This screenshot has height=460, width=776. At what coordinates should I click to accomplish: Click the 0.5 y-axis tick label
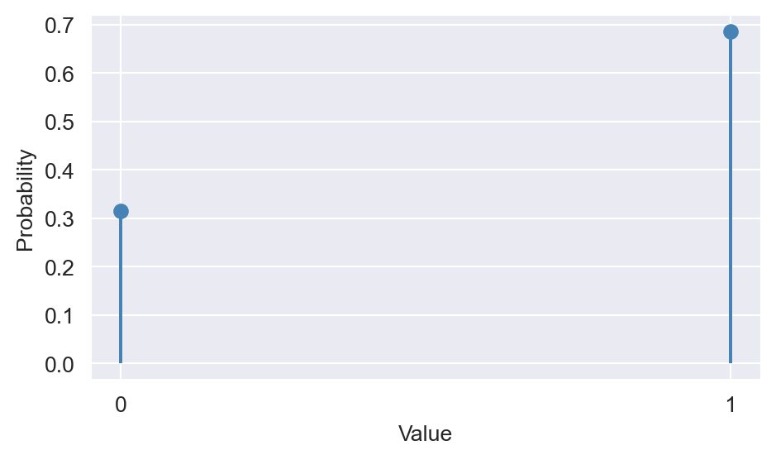[60, 122]
